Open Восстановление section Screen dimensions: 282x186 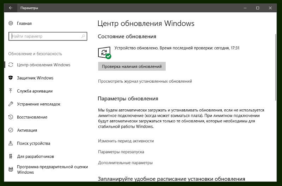[32, 117]
